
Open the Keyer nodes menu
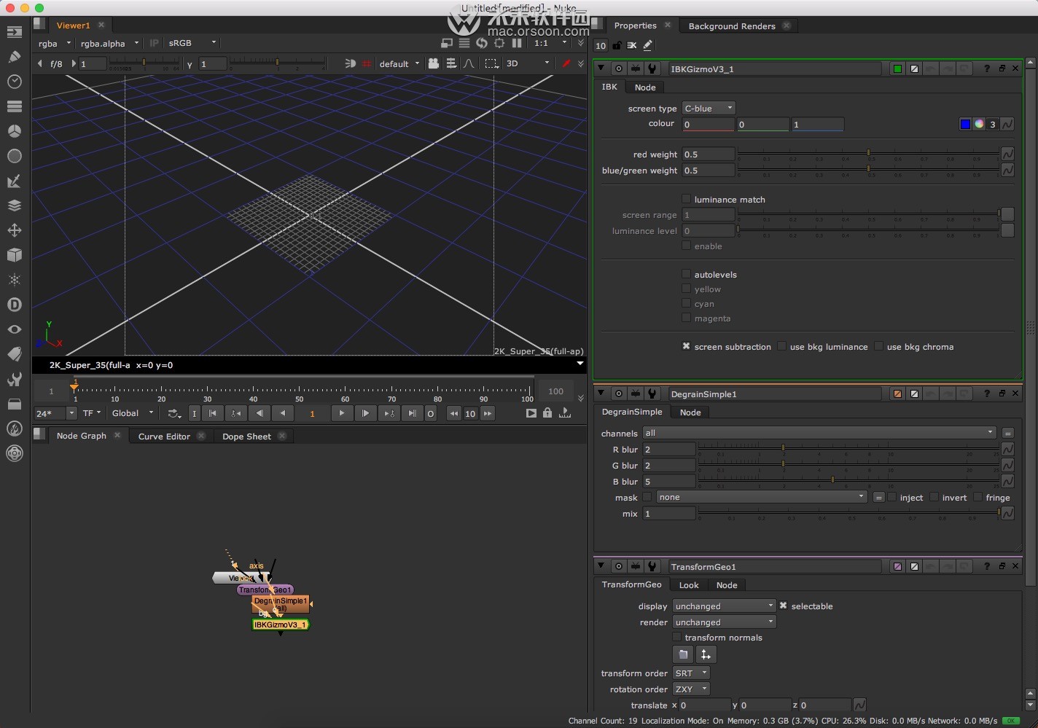coord(14,181)
